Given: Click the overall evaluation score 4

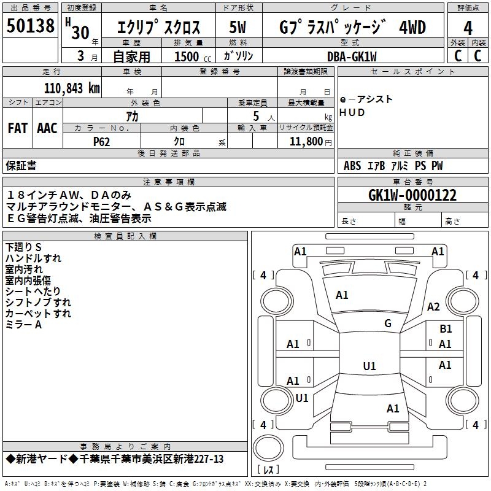Looking at the screenshot, I should pyautogui.click(x=468, y=27).
